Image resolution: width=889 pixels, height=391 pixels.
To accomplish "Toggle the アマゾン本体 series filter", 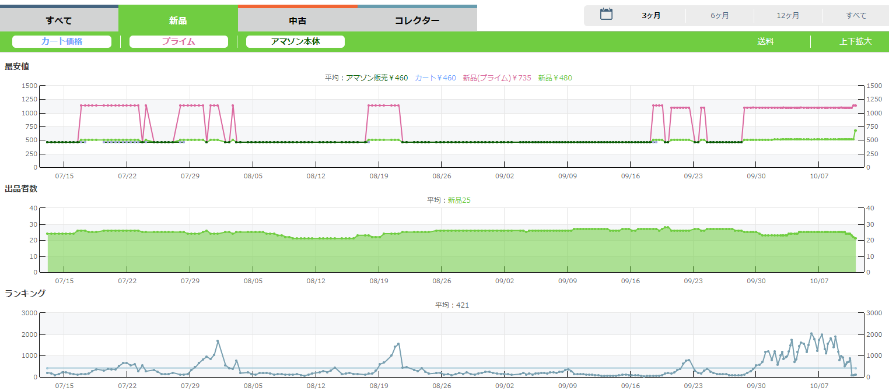I will [x=295, y=42].
